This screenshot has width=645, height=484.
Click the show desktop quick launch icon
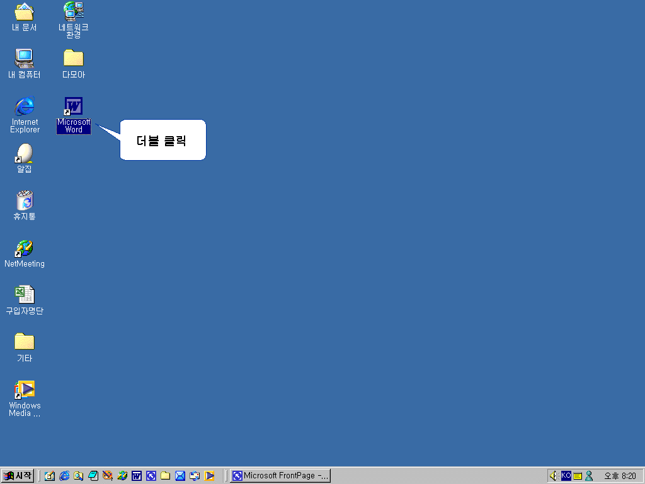click(195, 476)
